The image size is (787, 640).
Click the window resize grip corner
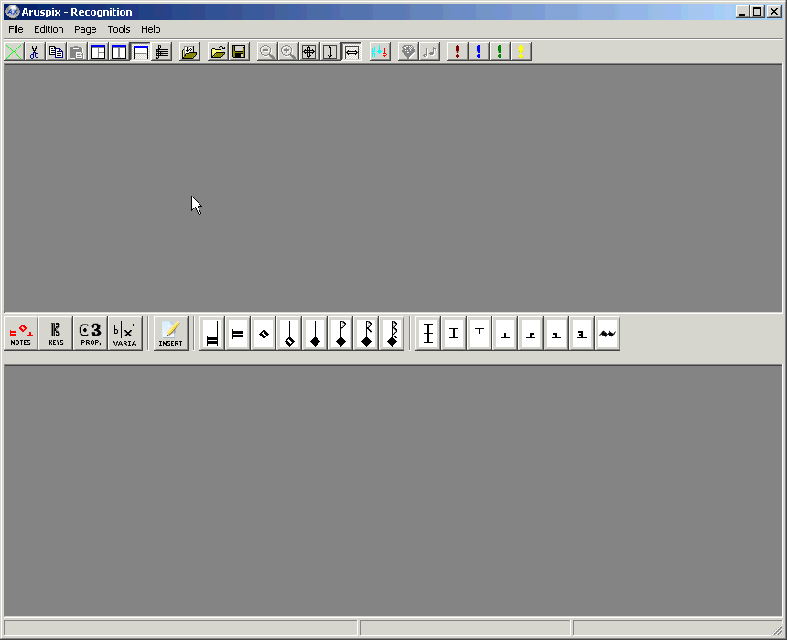tap(778, 630)
